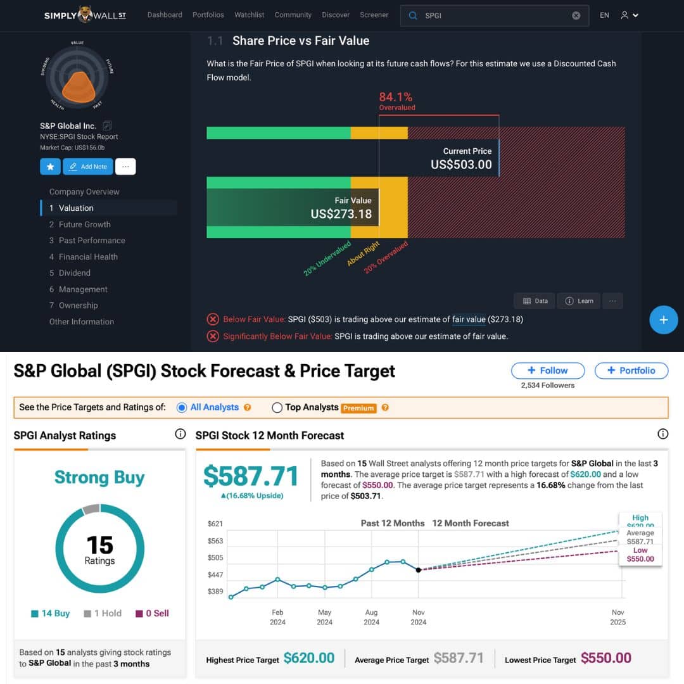The image size is (684, 684).
Task: Click the Simply Wall St logo
Action: click(x=85, y=15)
